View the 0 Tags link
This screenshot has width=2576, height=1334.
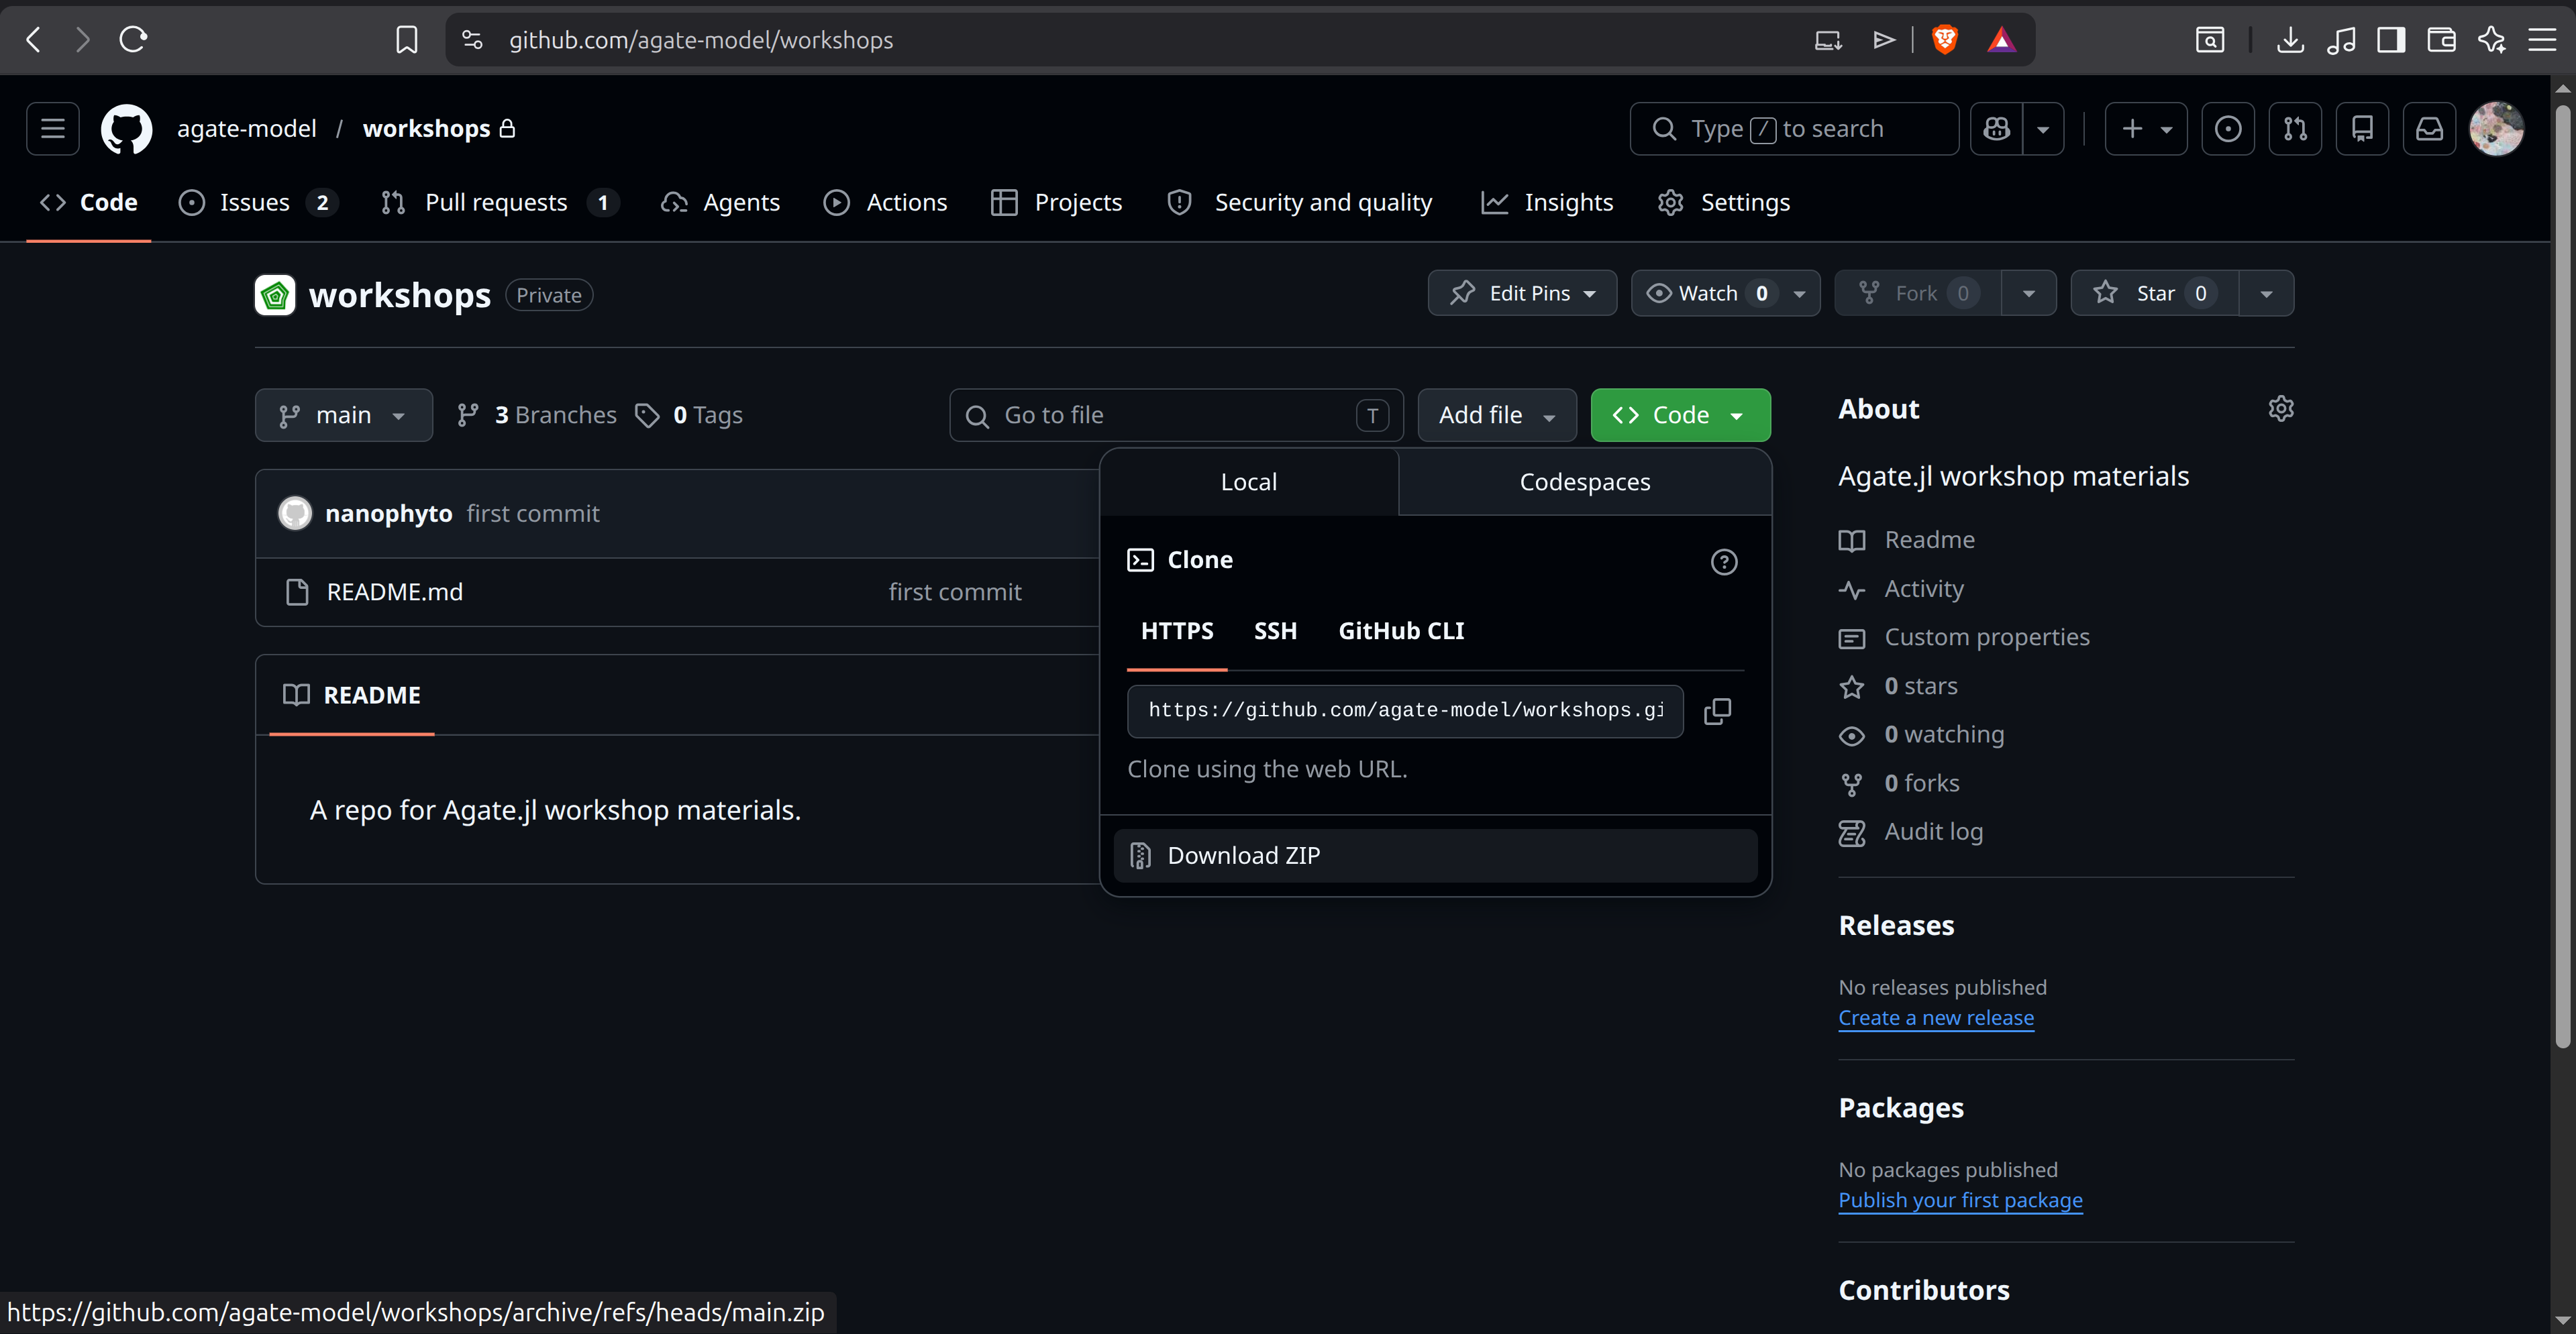[689, 416]
